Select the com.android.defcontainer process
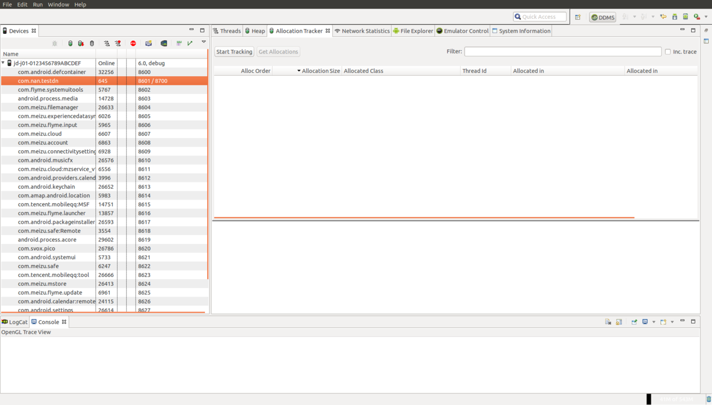 click(x=104, y=72)
